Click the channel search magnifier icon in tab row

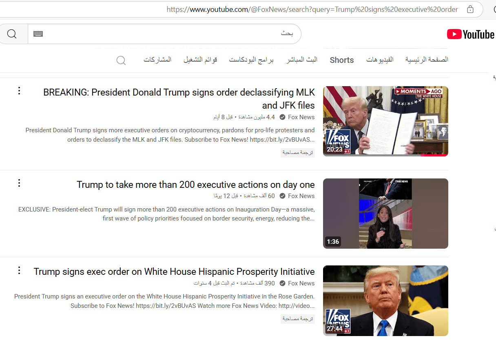121,60
